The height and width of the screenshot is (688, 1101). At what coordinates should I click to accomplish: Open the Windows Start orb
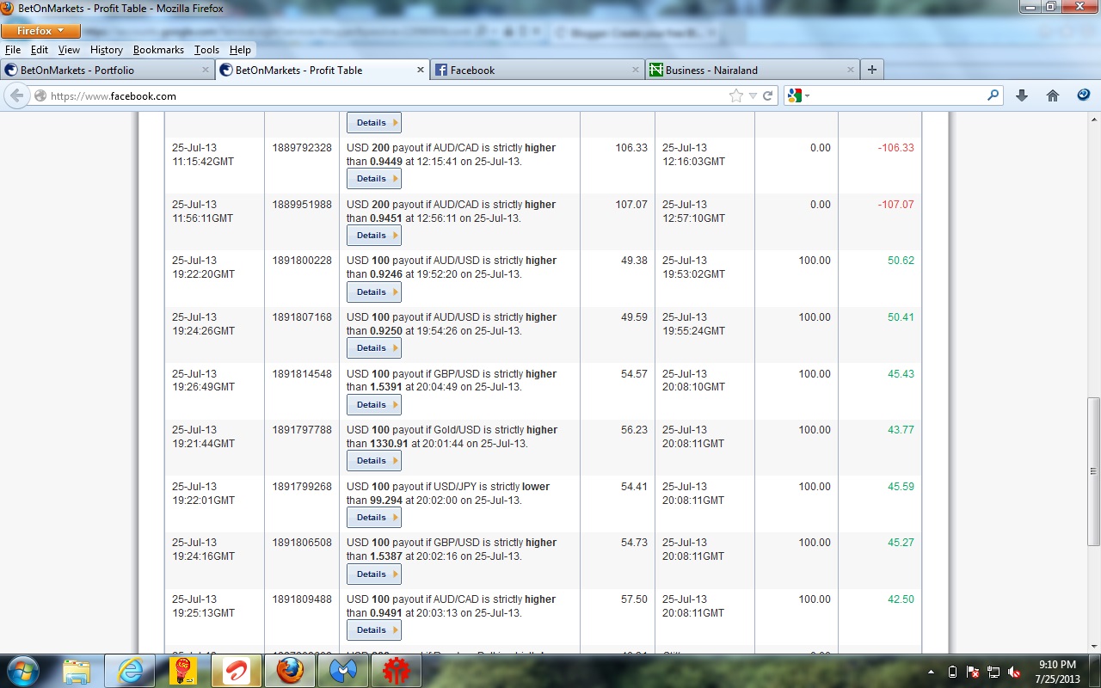click(22, 670)
